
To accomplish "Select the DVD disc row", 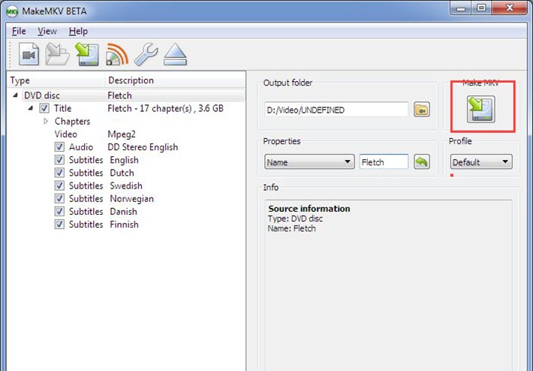I will point(134,95).
